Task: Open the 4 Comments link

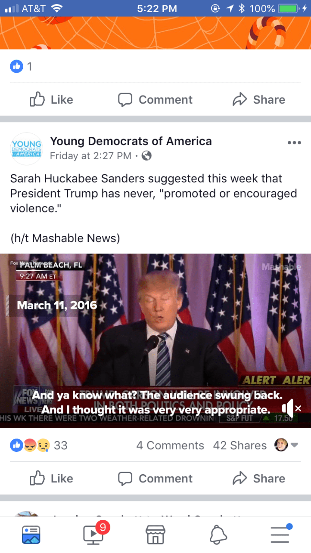Action: (x=170, y=445)
